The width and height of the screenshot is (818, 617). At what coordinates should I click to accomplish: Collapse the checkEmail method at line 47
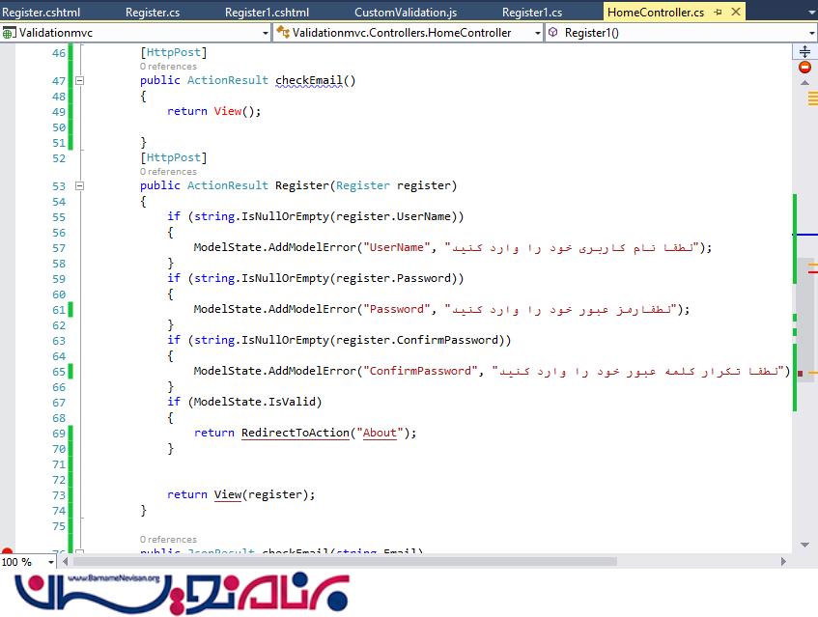click(79, 81)
